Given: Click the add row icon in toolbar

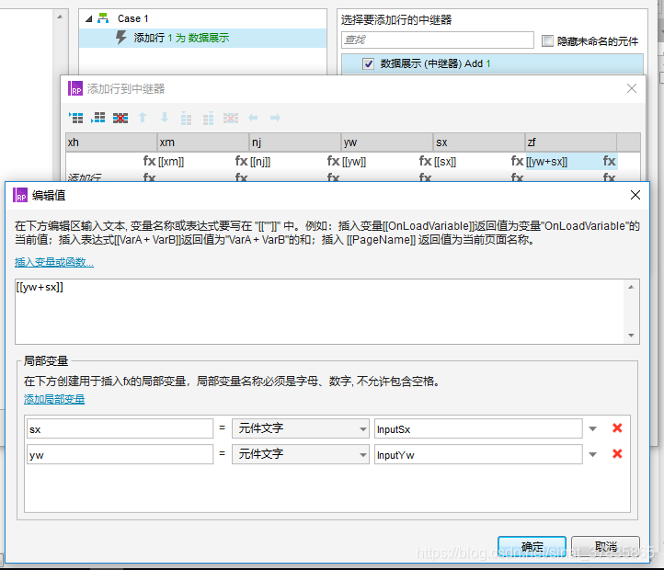Looking at the screenshot, I should click(76, 118).
